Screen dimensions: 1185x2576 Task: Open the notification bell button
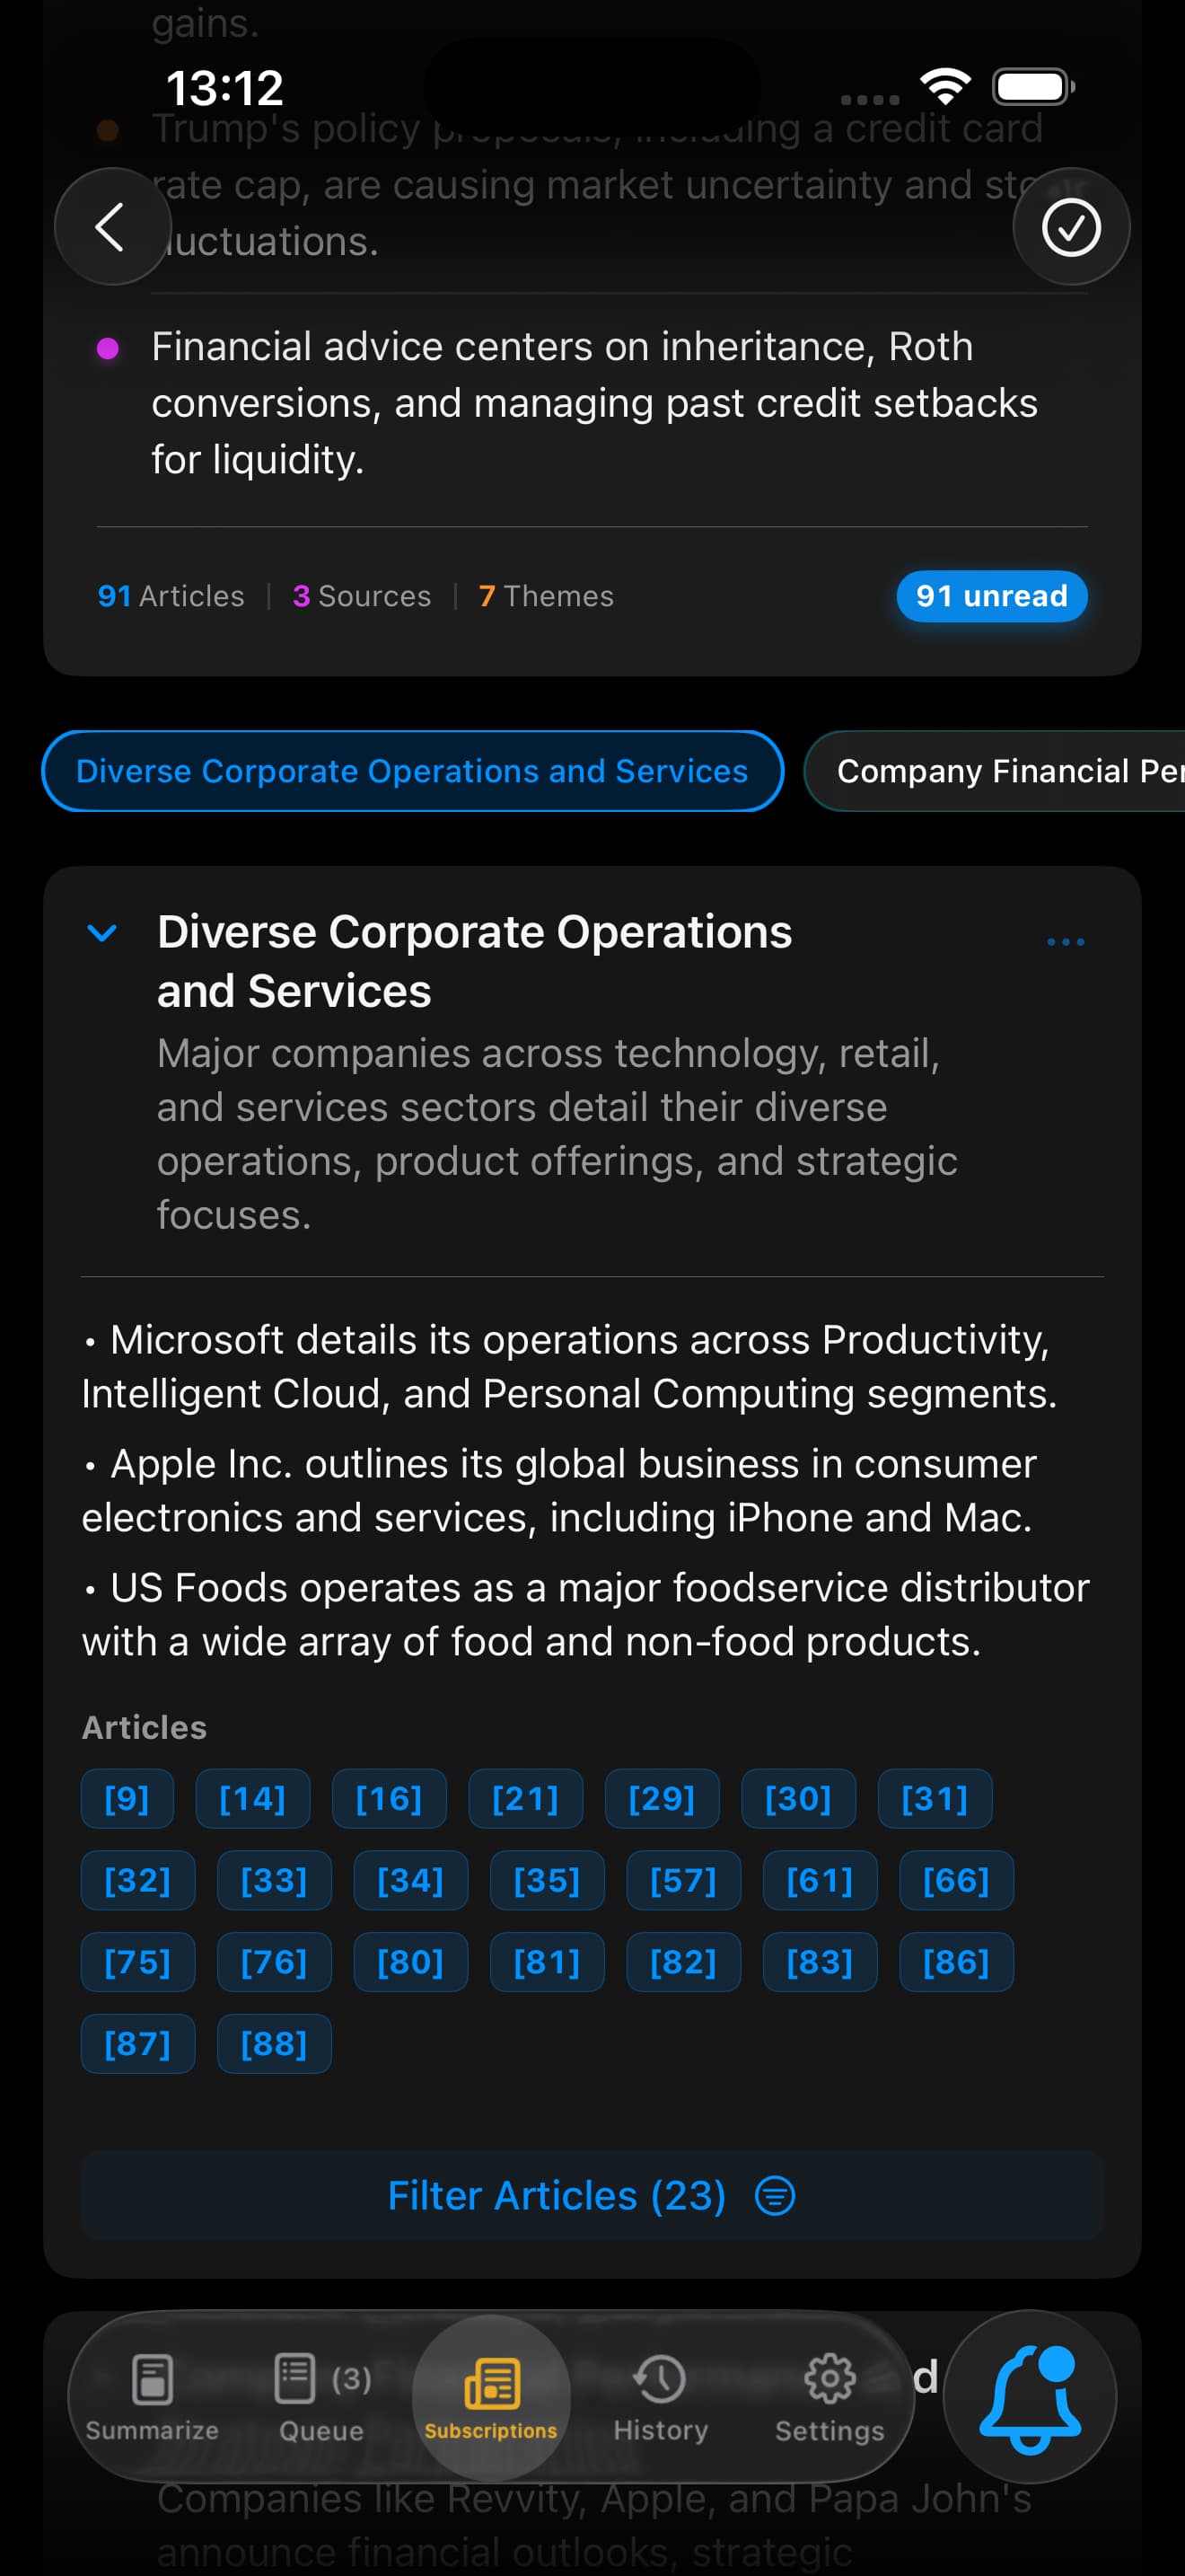[1029, 2396]
